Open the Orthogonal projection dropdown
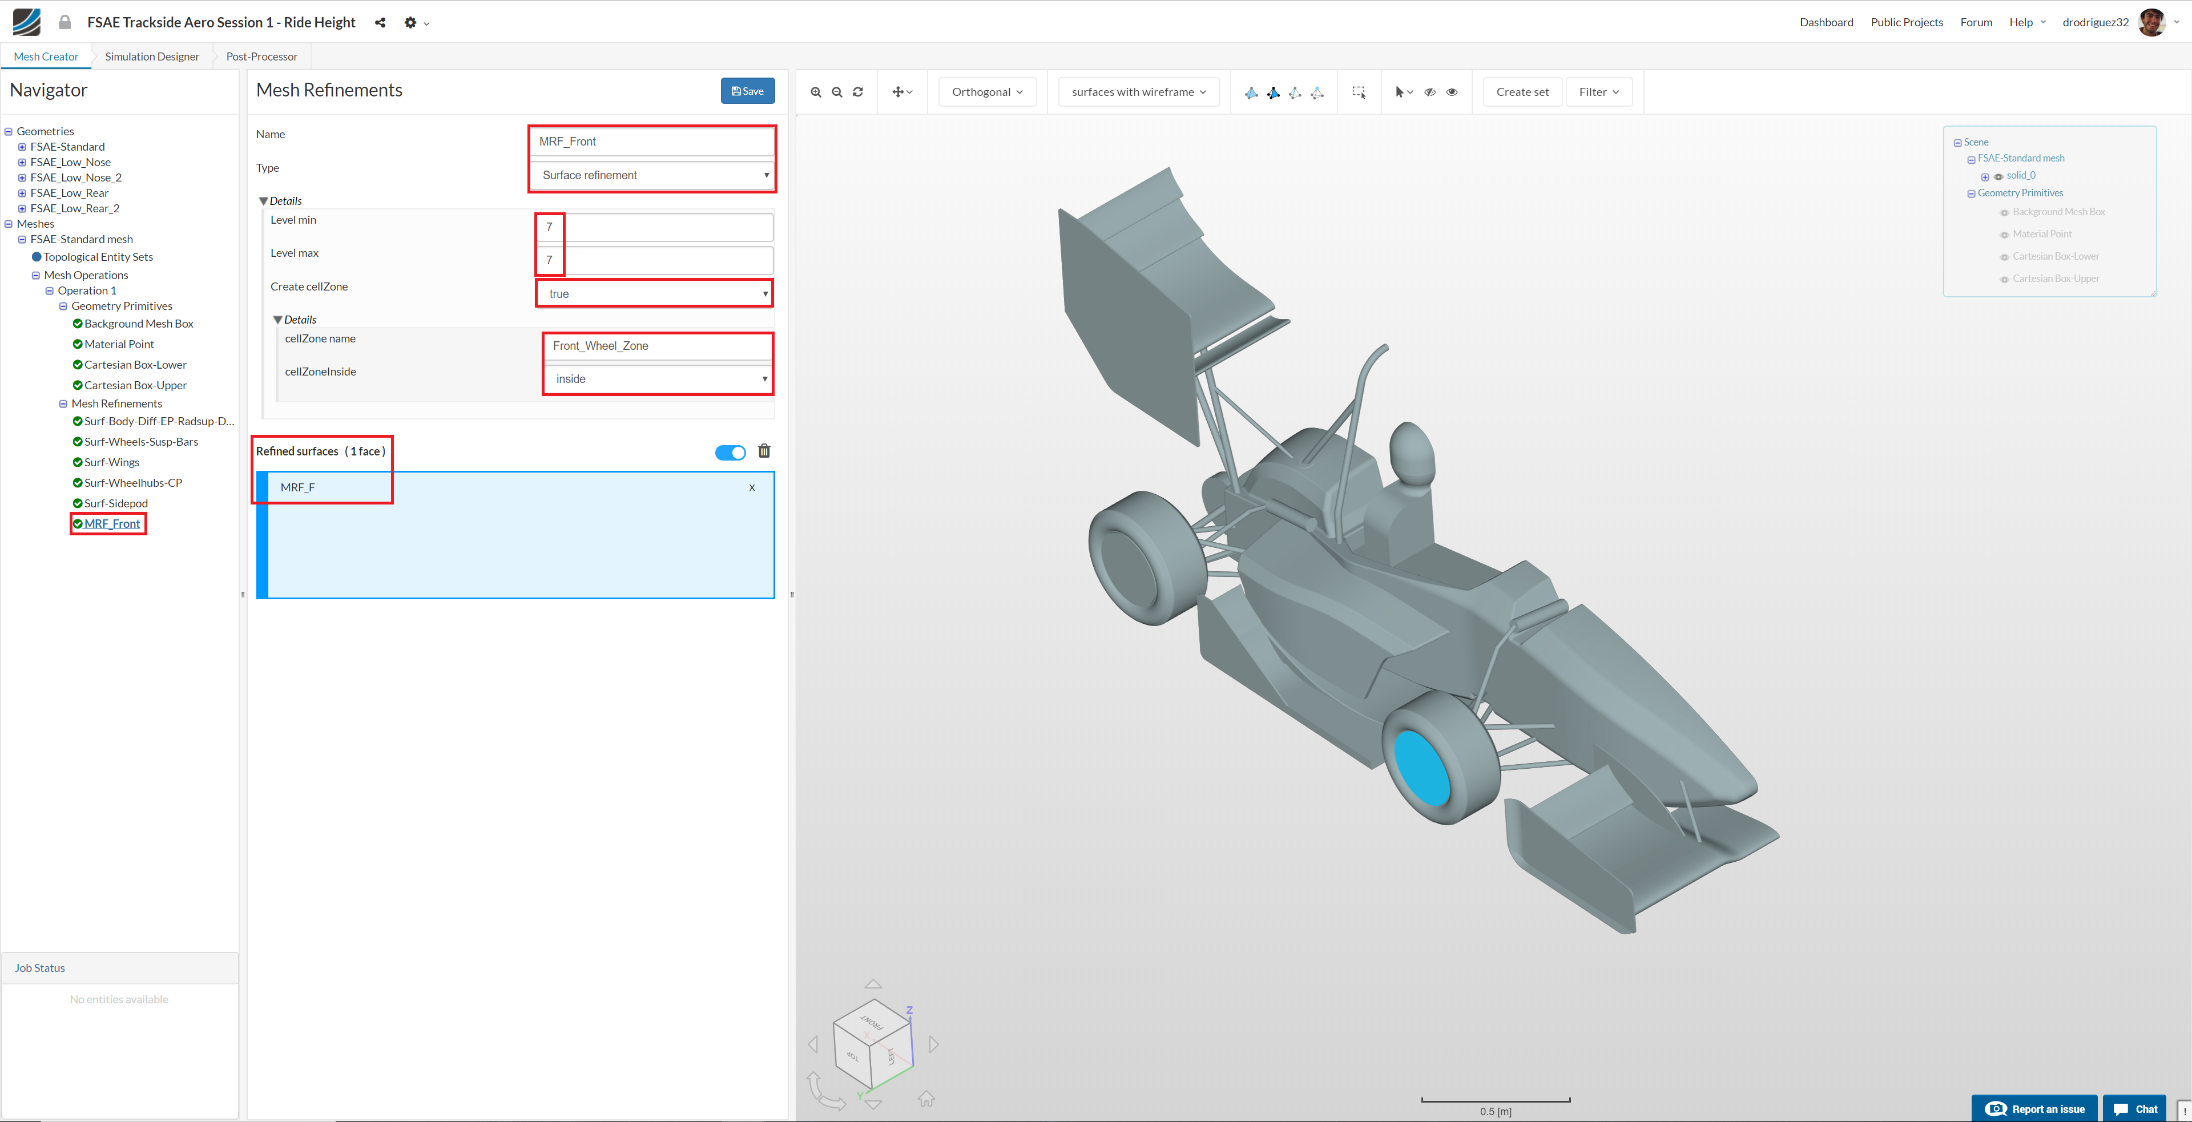Screen dimensions: 2192x1122 click(x=987, y=92)
